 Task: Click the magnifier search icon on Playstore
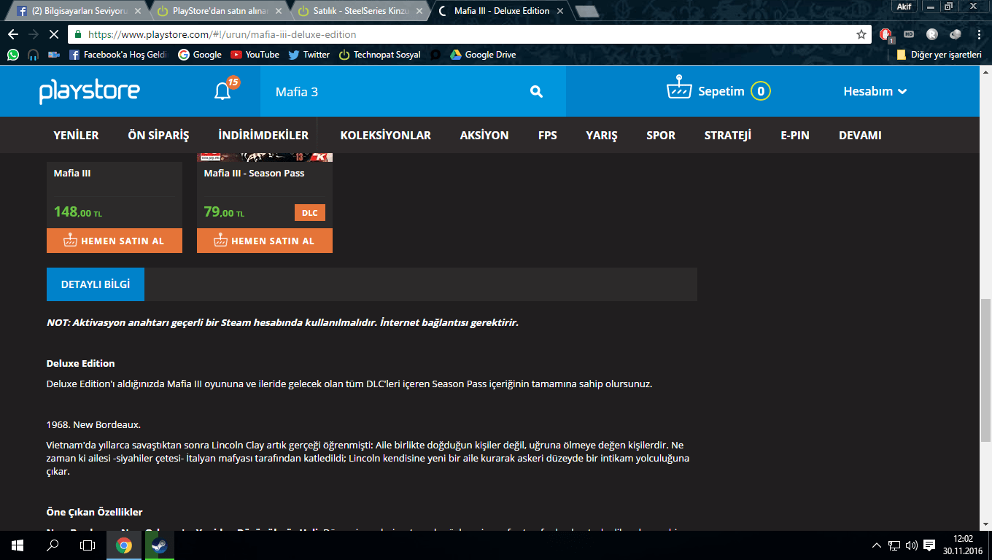[x=536, y=91]
